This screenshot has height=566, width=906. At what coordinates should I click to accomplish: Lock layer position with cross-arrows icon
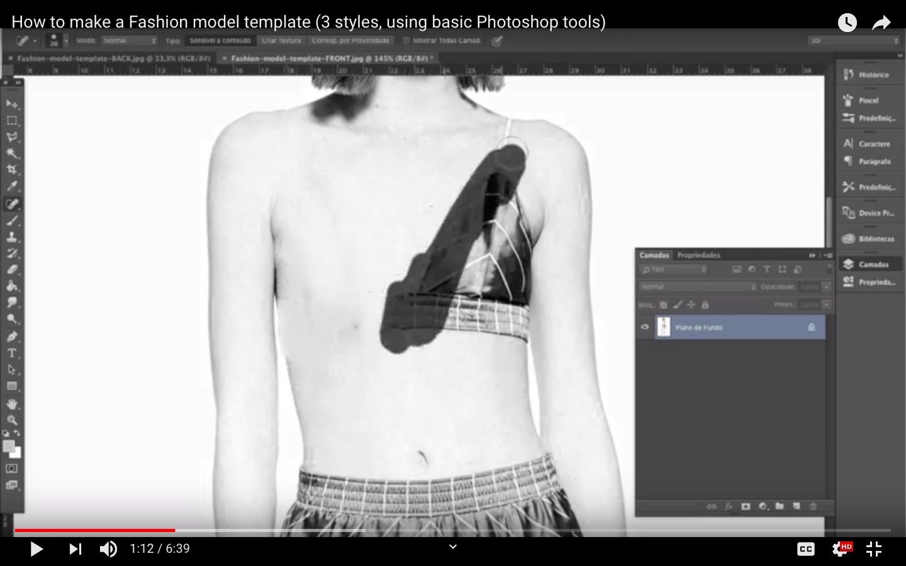coord(691,305)
